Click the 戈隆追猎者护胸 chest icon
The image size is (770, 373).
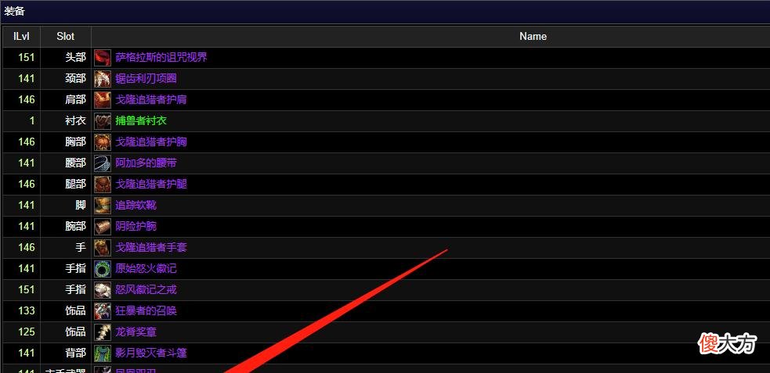103,142
